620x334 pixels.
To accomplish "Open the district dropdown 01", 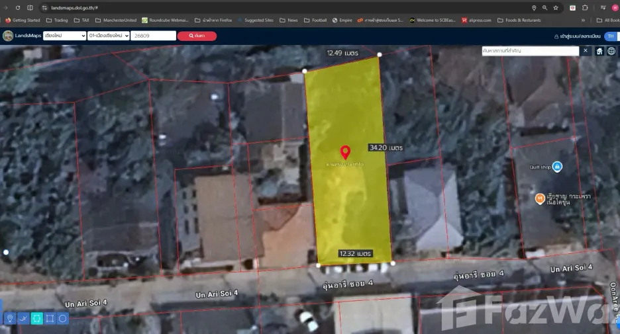I will 109,36.
